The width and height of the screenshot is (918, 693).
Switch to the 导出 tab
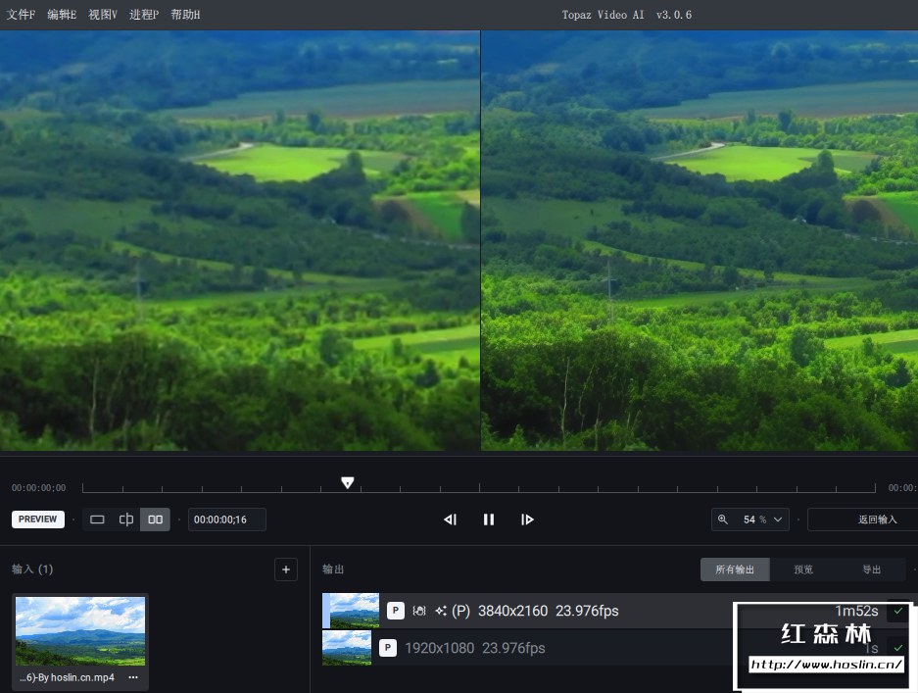pyautogui.click(x=870, y=569)
